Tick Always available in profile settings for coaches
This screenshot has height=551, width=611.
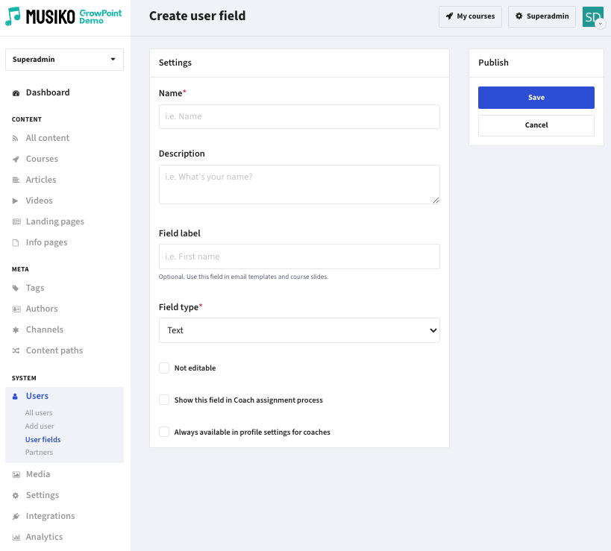coord(164,432)
